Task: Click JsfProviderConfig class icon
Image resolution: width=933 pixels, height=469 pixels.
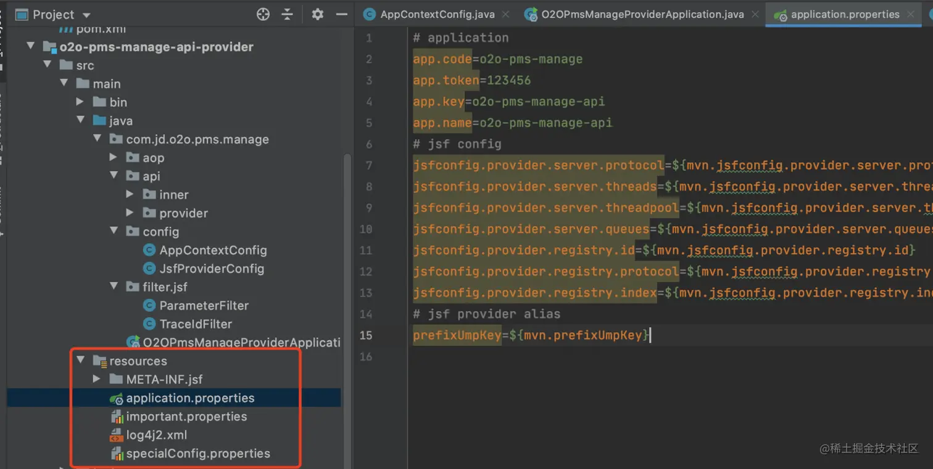Action: pos(149,269)
